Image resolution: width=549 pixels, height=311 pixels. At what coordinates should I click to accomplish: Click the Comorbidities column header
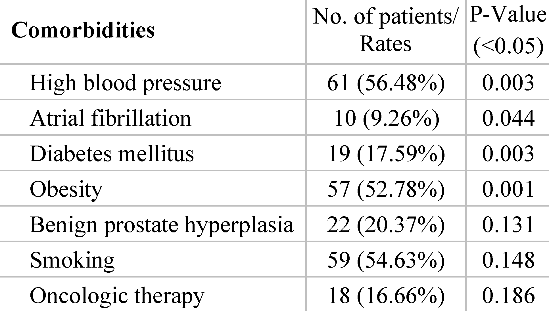[83, 30]
